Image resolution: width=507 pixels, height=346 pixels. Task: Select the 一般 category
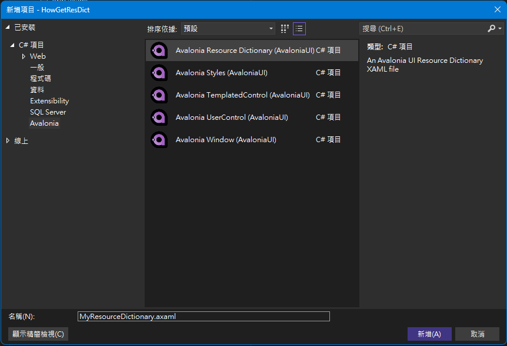click(37, 67)
